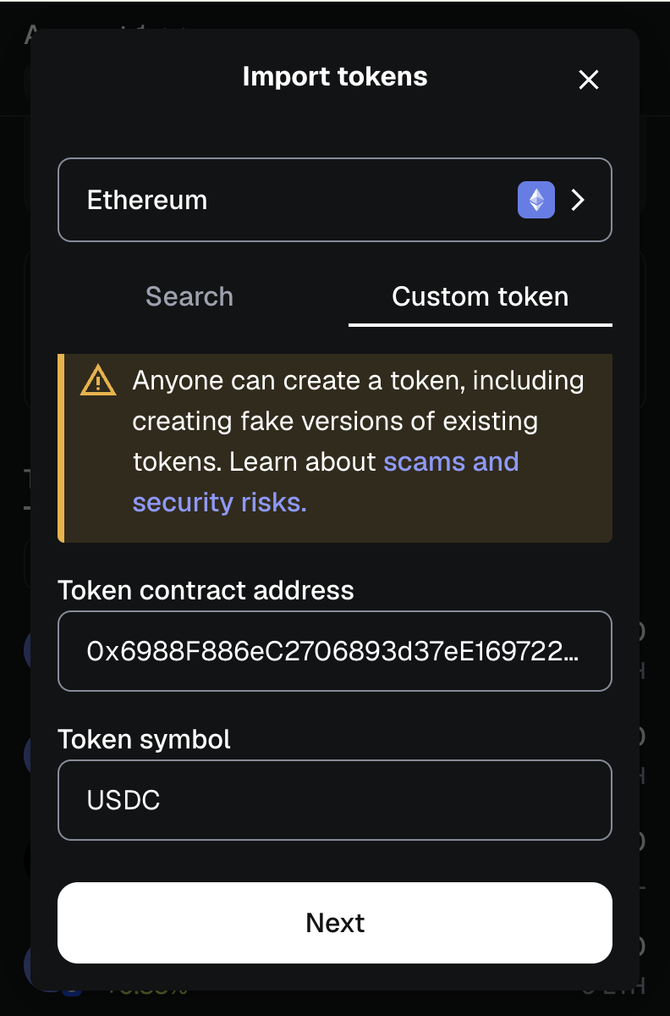Switch to the Search tab
This screenshot has width=670, height=1016.
coord(189,297)
